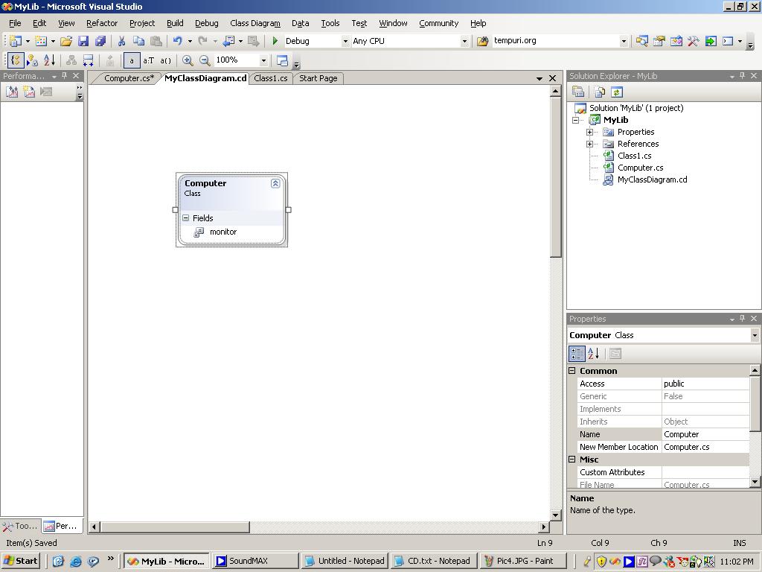
Task: Toggle Display Name only member format
Action: tap(132, 60)
